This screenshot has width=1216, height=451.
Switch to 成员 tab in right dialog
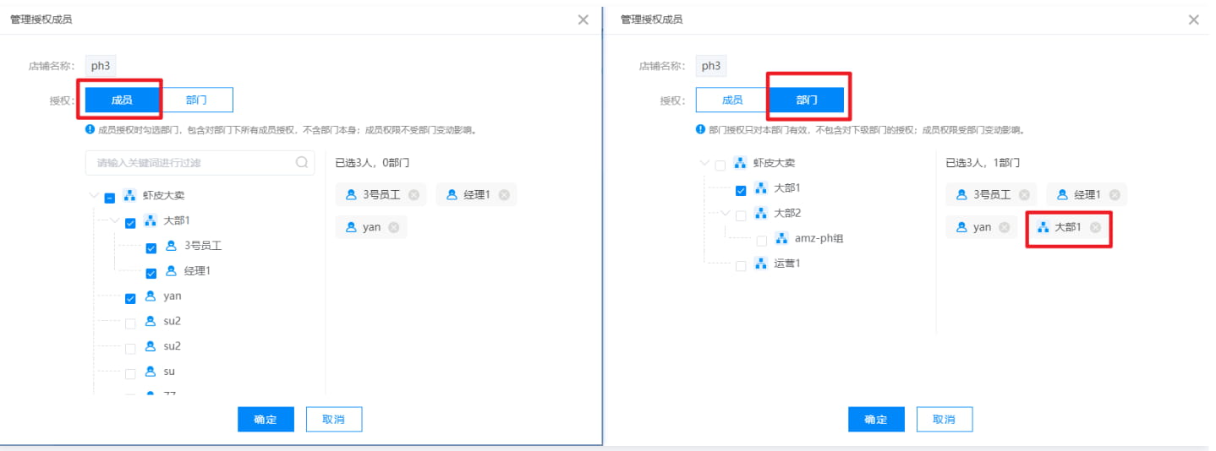(732, 100)
